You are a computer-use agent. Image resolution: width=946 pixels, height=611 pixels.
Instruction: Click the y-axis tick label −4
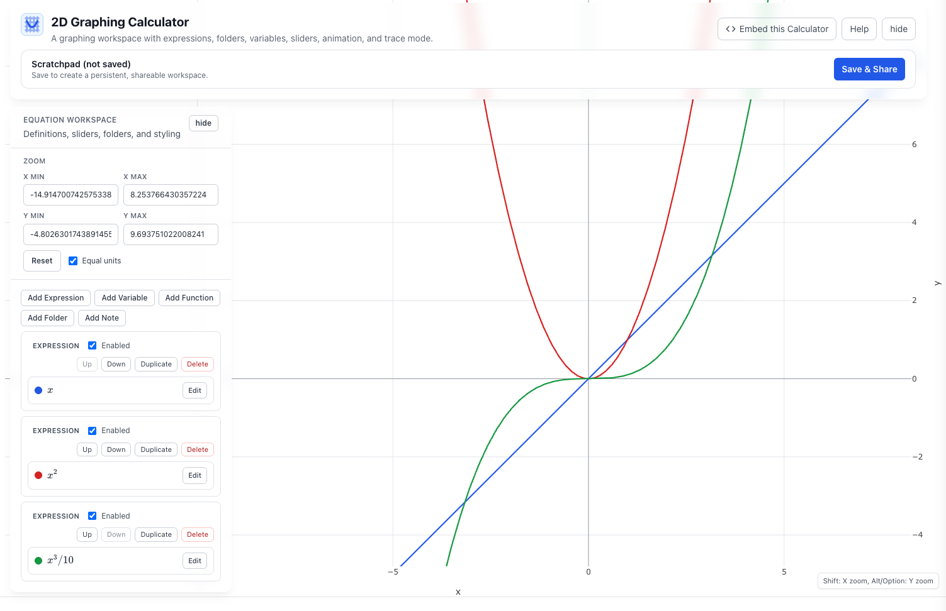pyautogui.click(x=918, y=535)
